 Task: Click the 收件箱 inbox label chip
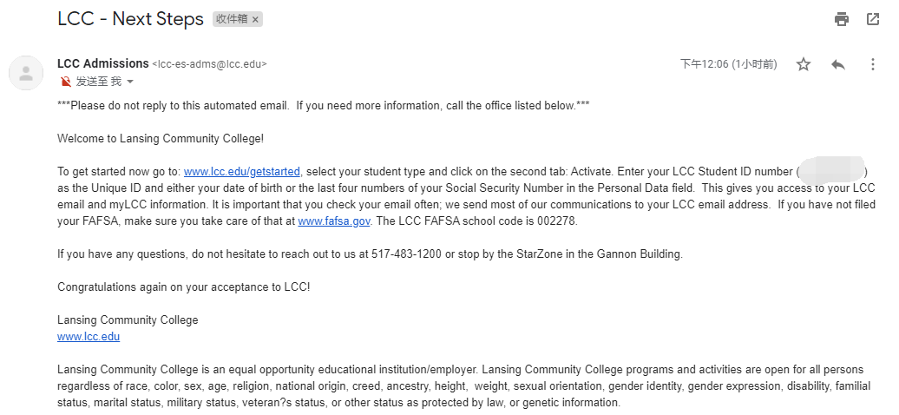[x=232, y=19]
